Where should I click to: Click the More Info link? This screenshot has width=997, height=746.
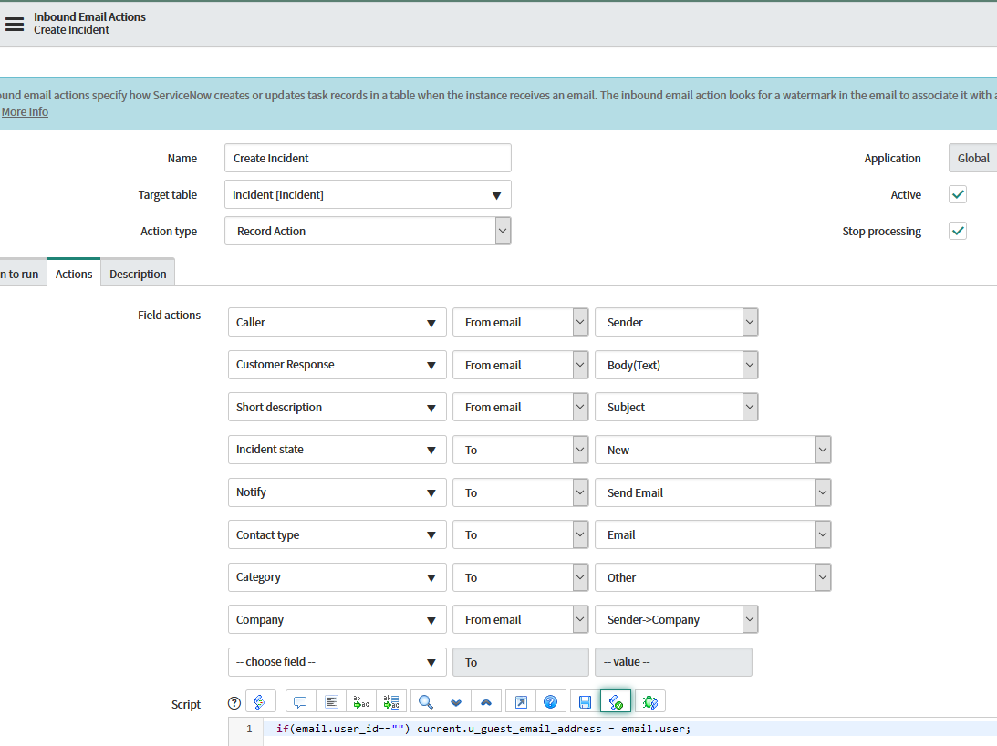[x=25, y=111]
